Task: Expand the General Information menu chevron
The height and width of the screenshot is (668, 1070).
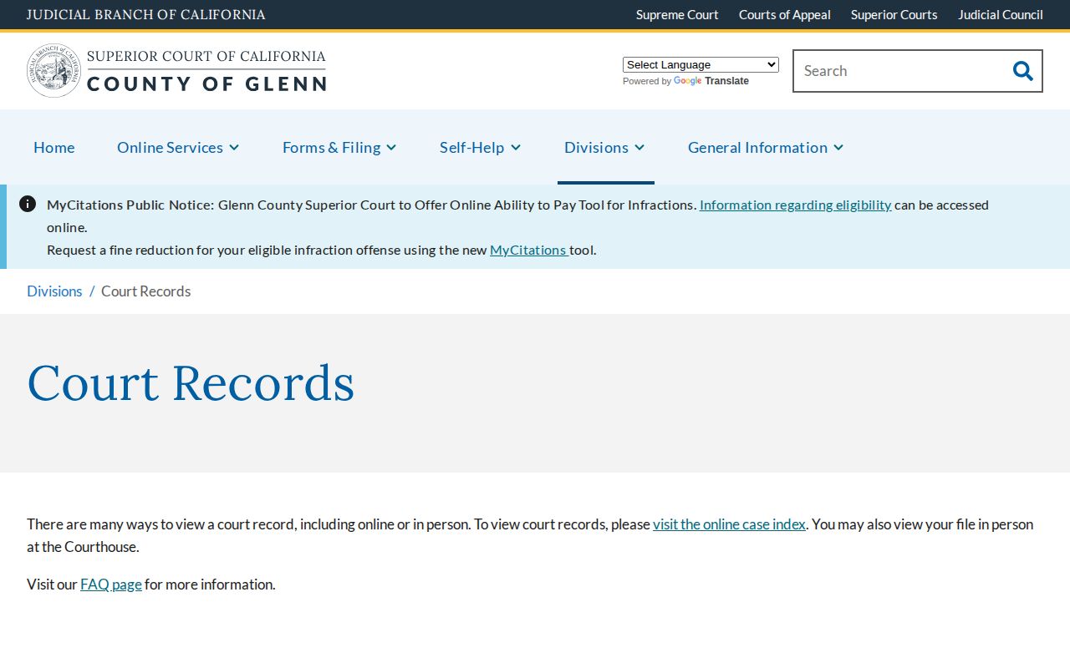Action: [838, 148]
